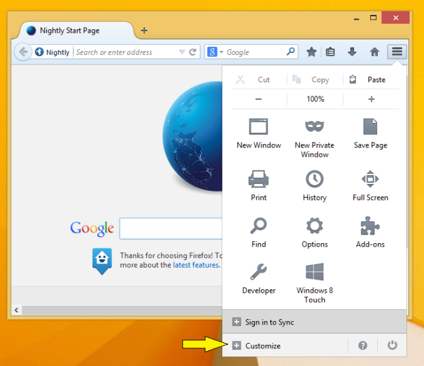This screenshot has height=366, width=424.
Task: Go back with the back arrow
Action: pyautogui.click(x=23, y=52)
